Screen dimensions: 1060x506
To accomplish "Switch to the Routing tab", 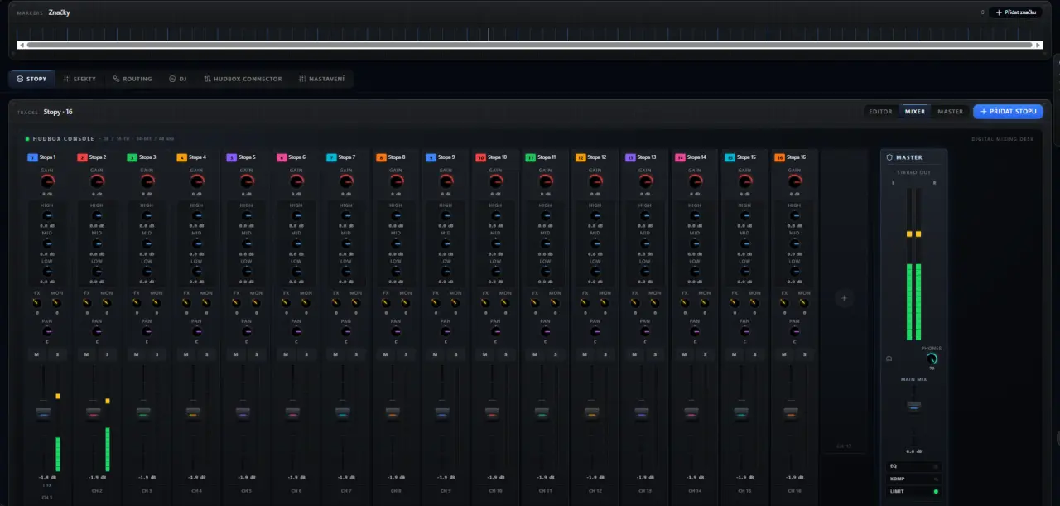I will (x=132, y=79).
